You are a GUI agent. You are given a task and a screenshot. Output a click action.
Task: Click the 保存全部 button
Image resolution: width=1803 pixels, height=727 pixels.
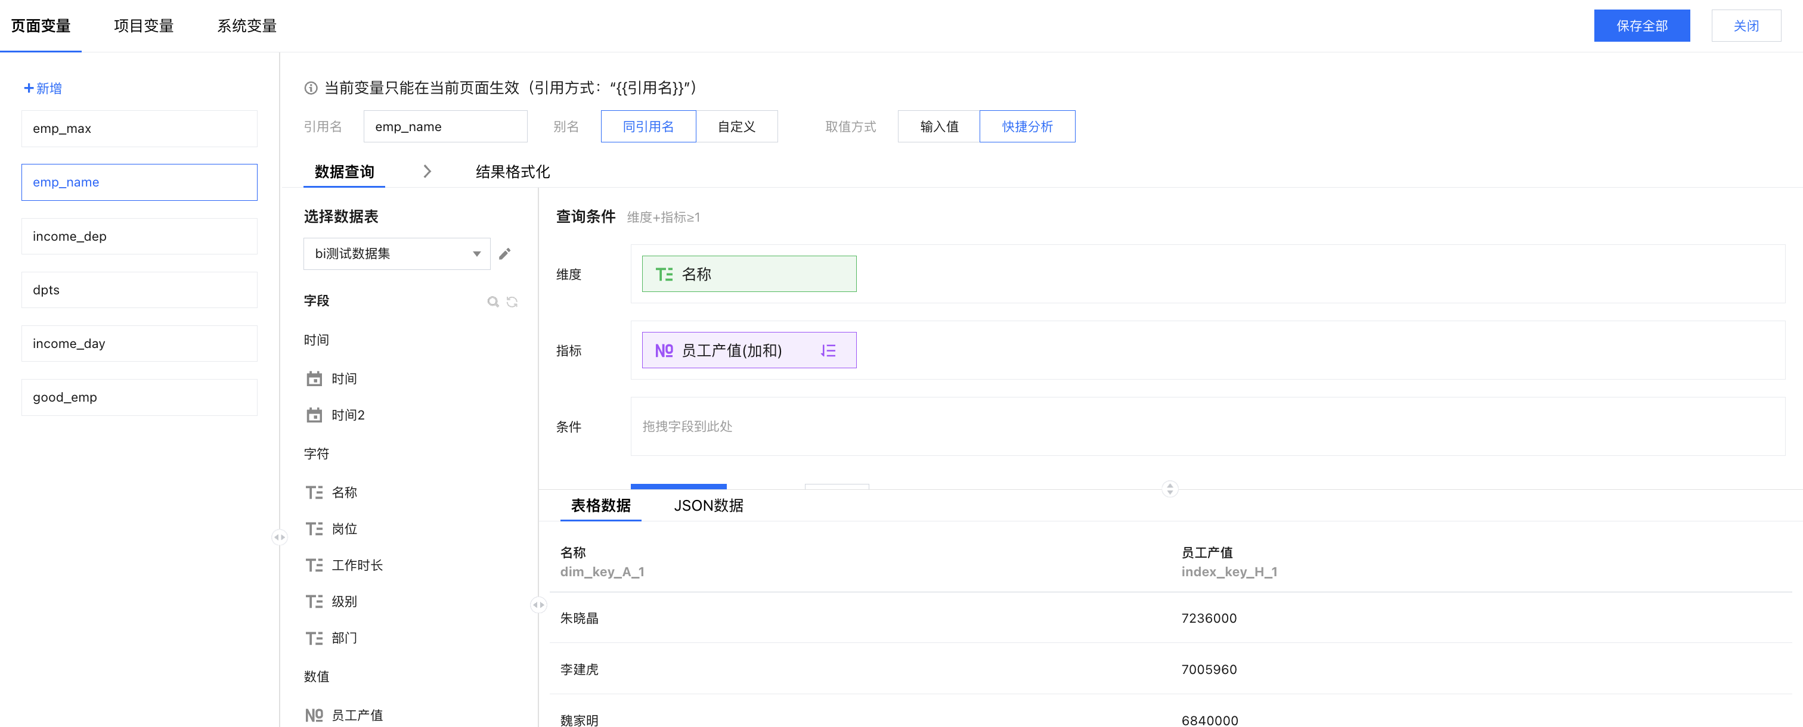pyautogui.click(x=1641, y=26)
